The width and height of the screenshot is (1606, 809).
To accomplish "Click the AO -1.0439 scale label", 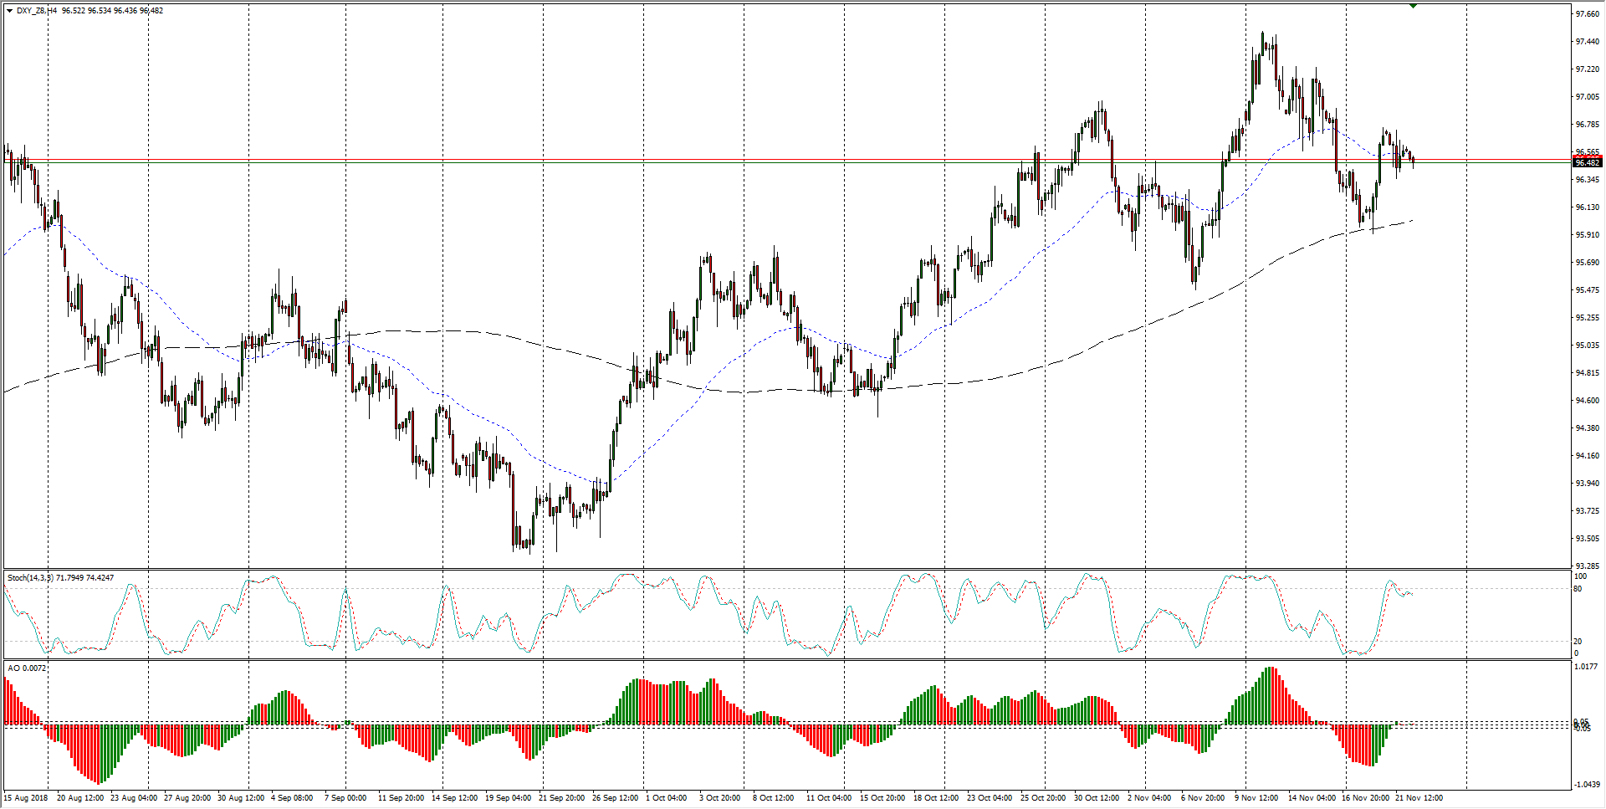I will pos(1587,785).
